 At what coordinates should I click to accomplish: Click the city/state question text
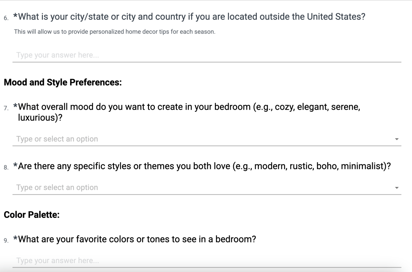[x=191, y=17]
